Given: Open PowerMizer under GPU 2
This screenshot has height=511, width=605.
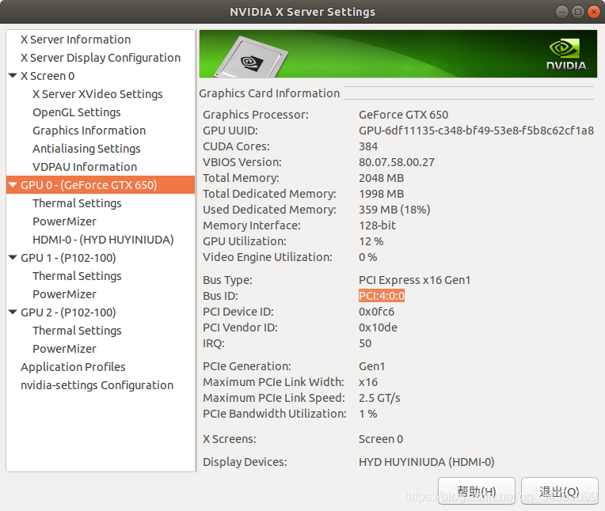Looking at the screenshot, I should 64,349.
